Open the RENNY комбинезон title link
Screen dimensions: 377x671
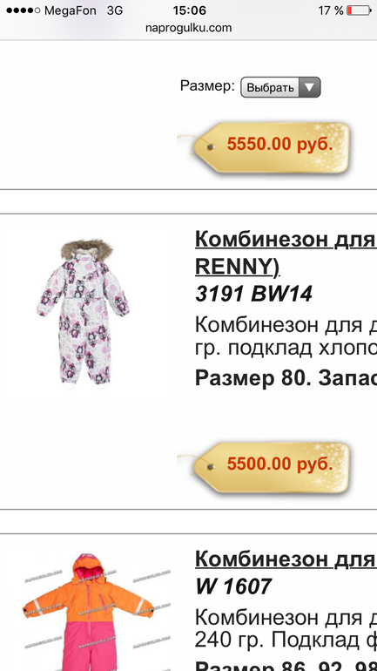point(286,253)
